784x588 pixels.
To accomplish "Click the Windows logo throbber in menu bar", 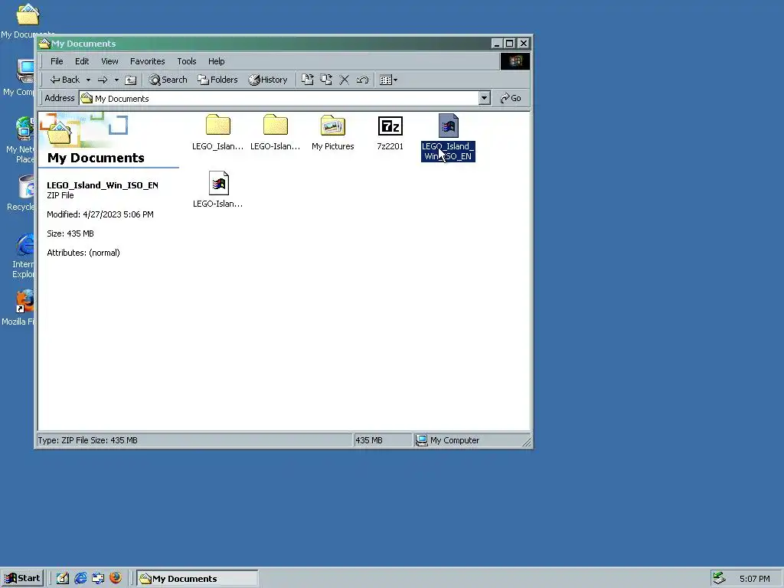I will pos(515,61).
